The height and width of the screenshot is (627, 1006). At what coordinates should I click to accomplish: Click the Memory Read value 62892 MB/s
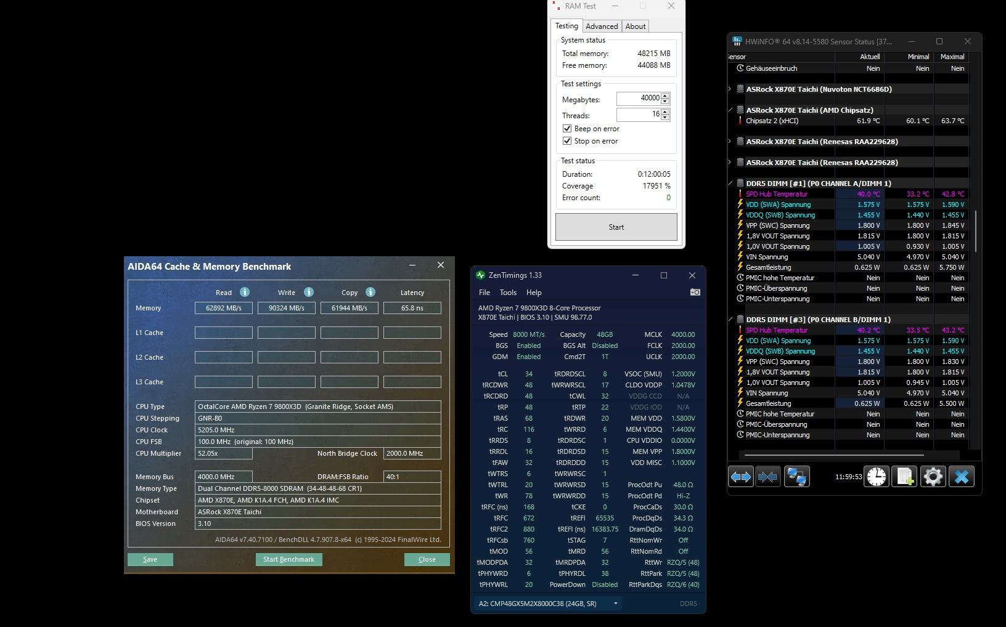[224, 308]
